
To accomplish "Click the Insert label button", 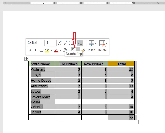I will (x=92, y=50).
